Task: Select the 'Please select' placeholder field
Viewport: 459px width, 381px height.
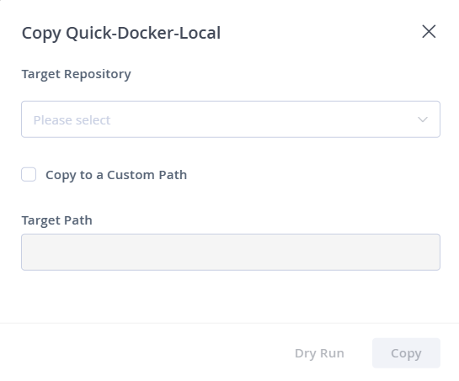Action: (x=231, y=119)
